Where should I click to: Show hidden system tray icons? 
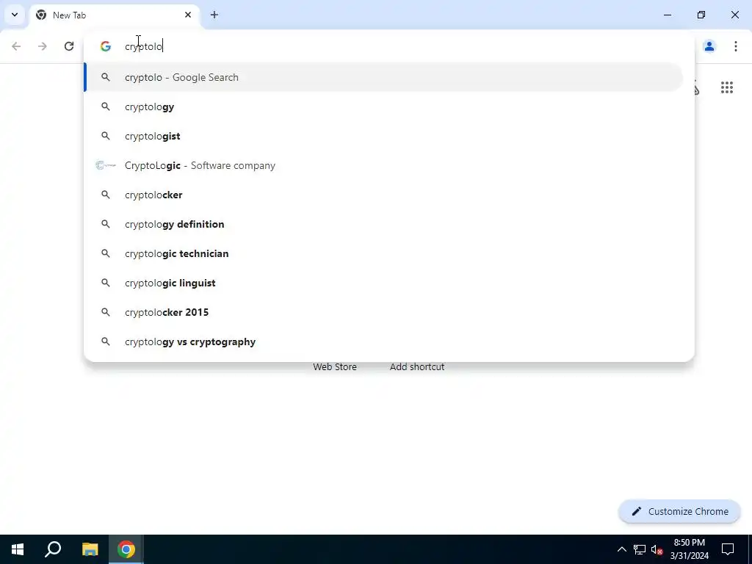(621, 549)
